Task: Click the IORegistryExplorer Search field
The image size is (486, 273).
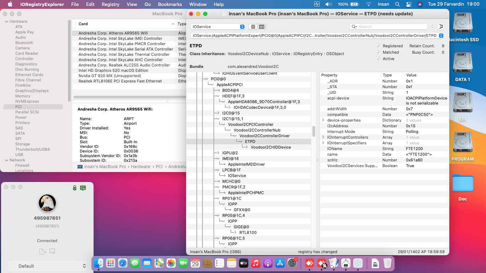Action: click(389, 27)
